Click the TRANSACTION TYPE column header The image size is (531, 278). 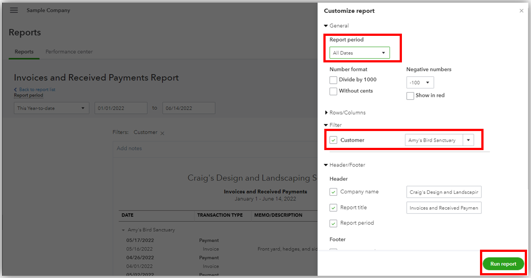[x=220, y=215]
